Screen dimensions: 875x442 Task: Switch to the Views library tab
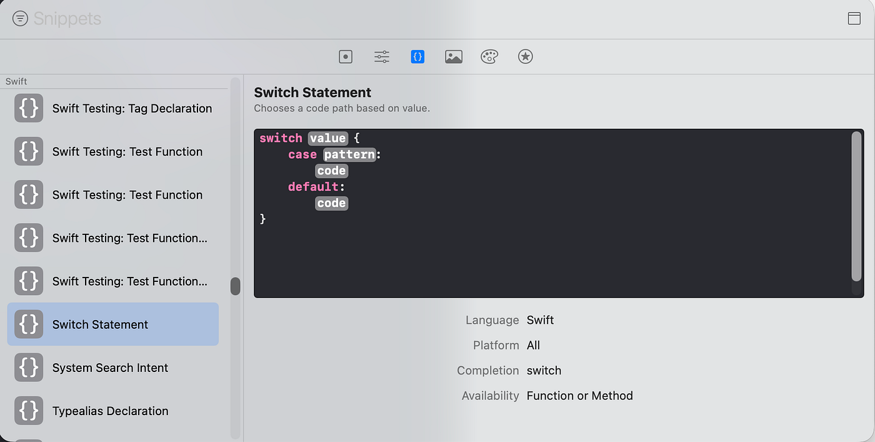[x=346, y=57]
